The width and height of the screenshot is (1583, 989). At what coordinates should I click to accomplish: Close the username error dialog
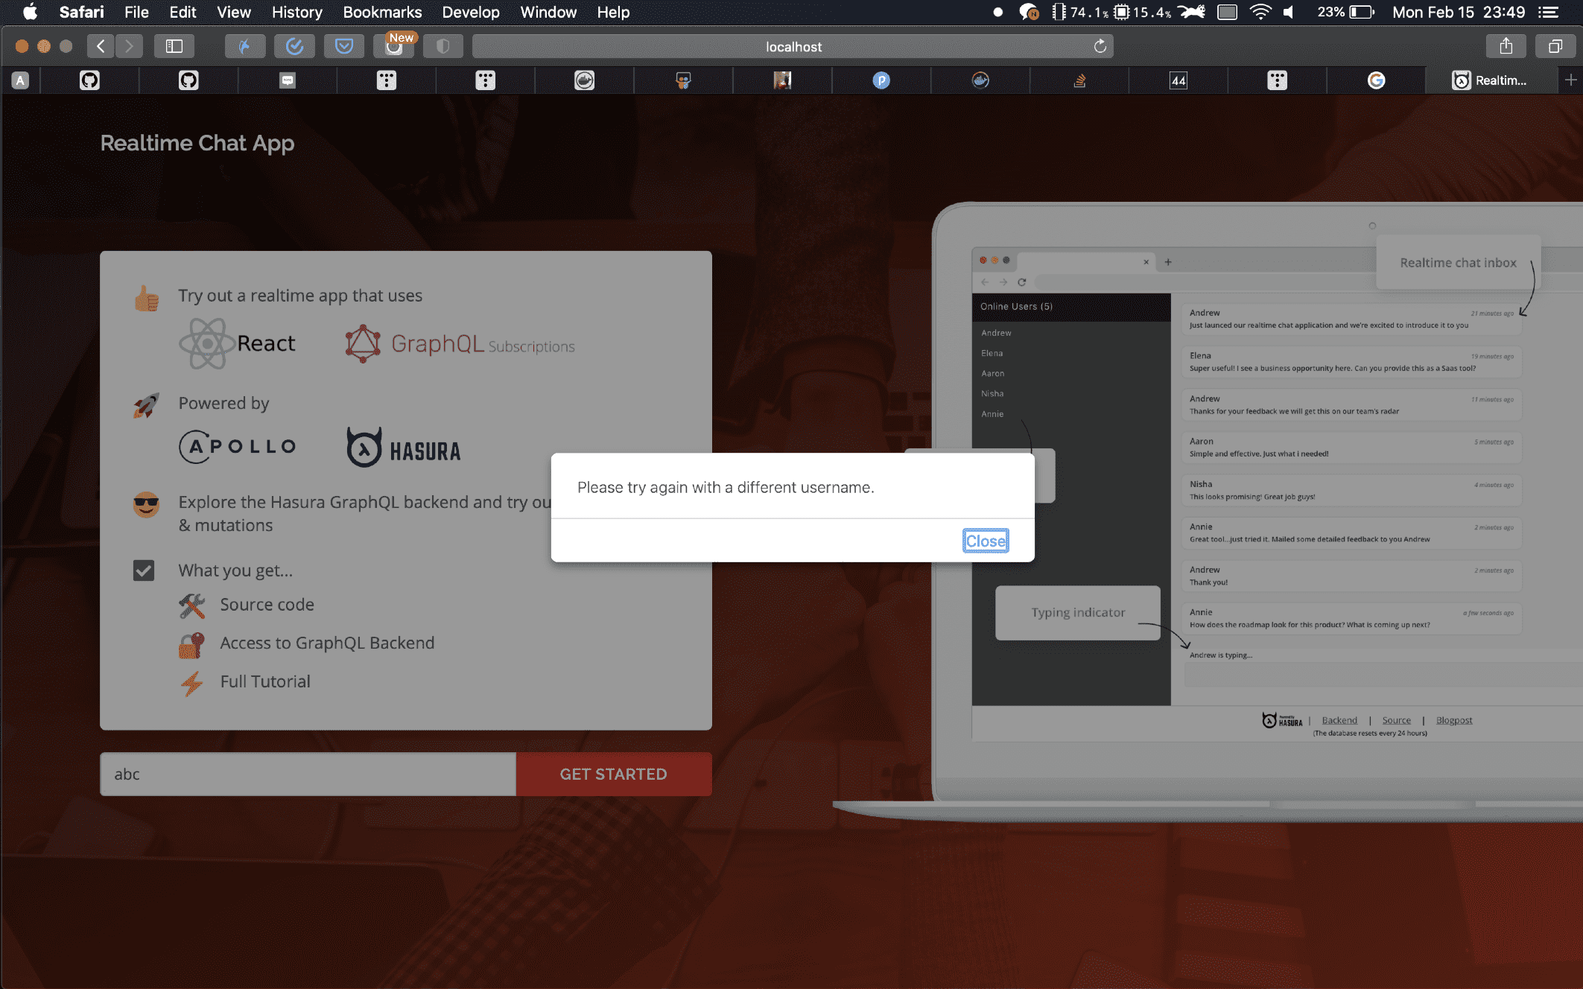(985, 541)
